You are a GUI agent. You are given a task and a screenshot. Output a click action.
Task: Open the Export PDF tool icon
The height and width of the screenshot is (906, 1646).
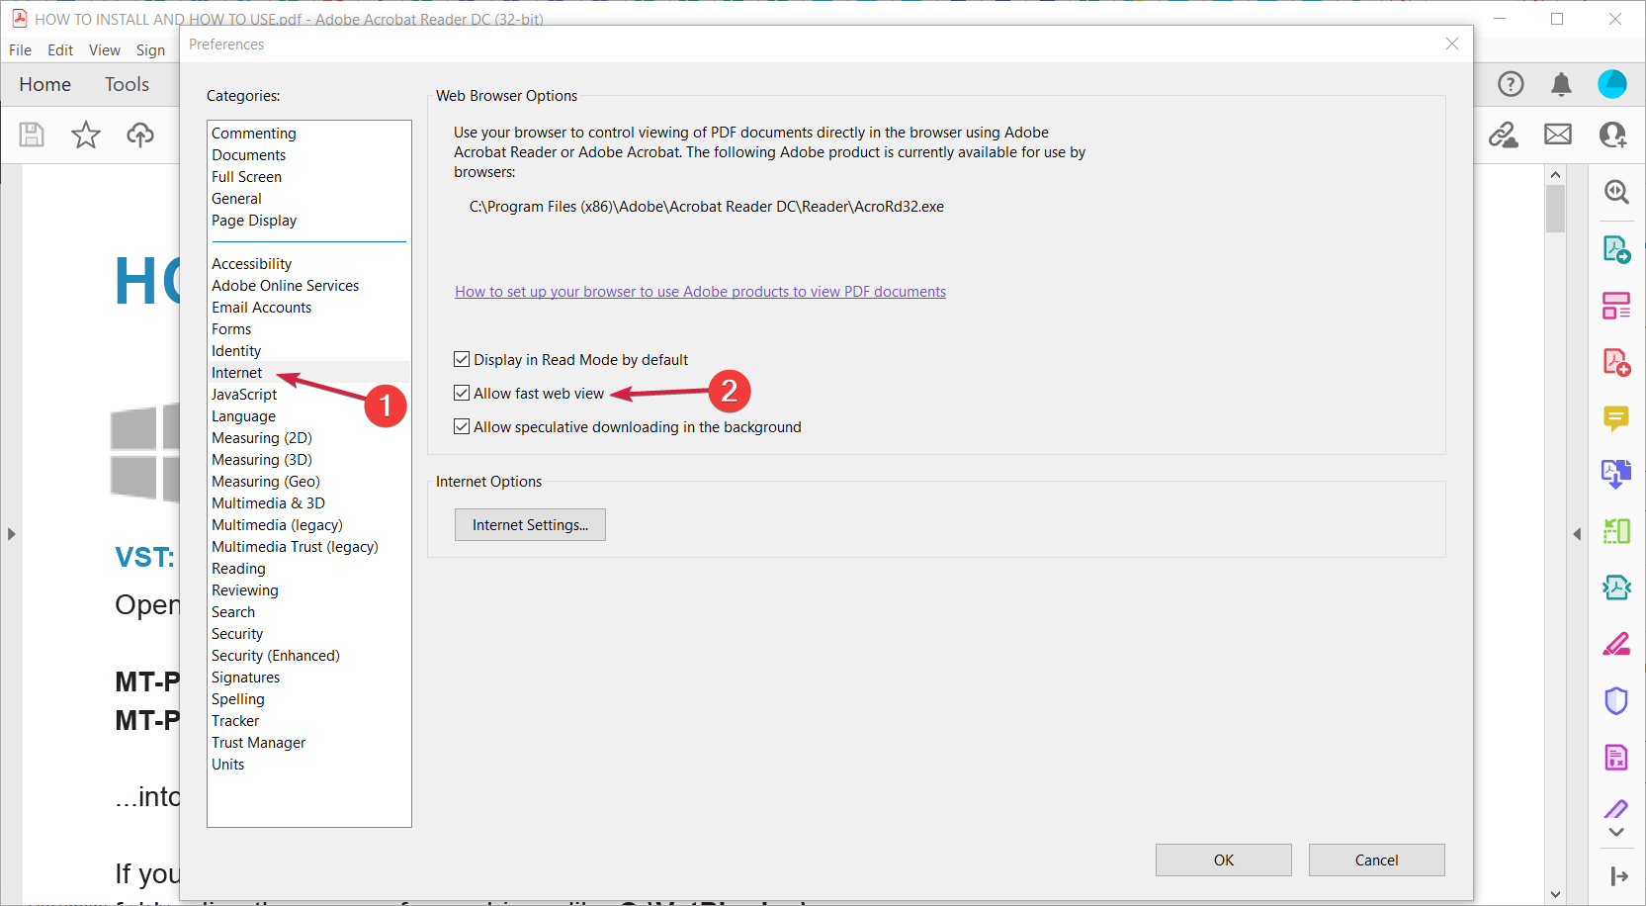pyautogui.click(x=1616, y=249)
